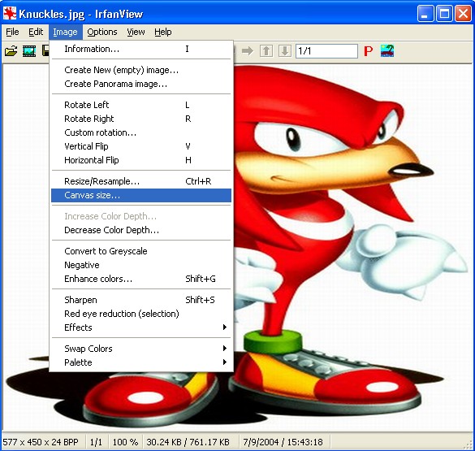Apply Horizontal Flip
The image size is (475, 451).
141,160
